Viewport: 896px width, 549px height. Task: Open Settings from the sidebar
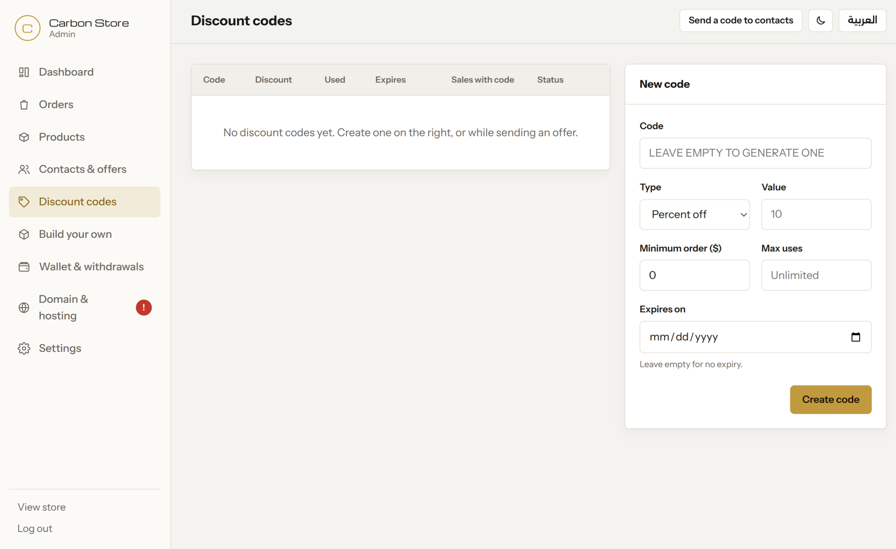(85, 349)
